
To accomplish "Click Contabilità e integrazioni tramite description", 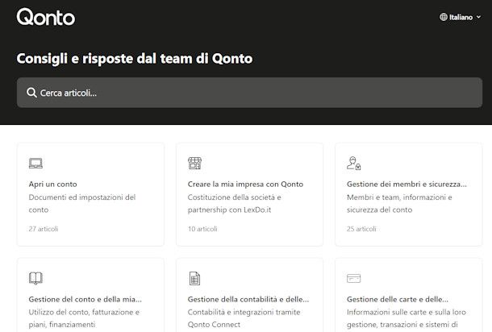I will 244,318.
